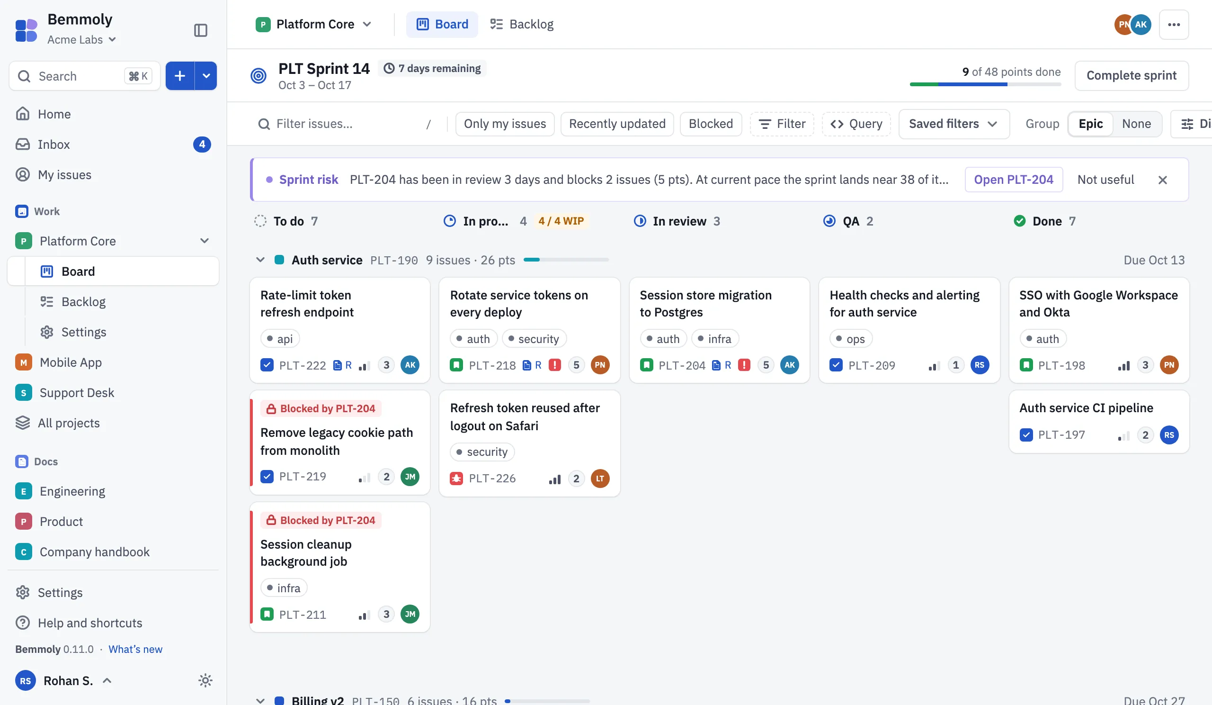
Task: Click the Search field in sidebar
Action: (84, 75)
